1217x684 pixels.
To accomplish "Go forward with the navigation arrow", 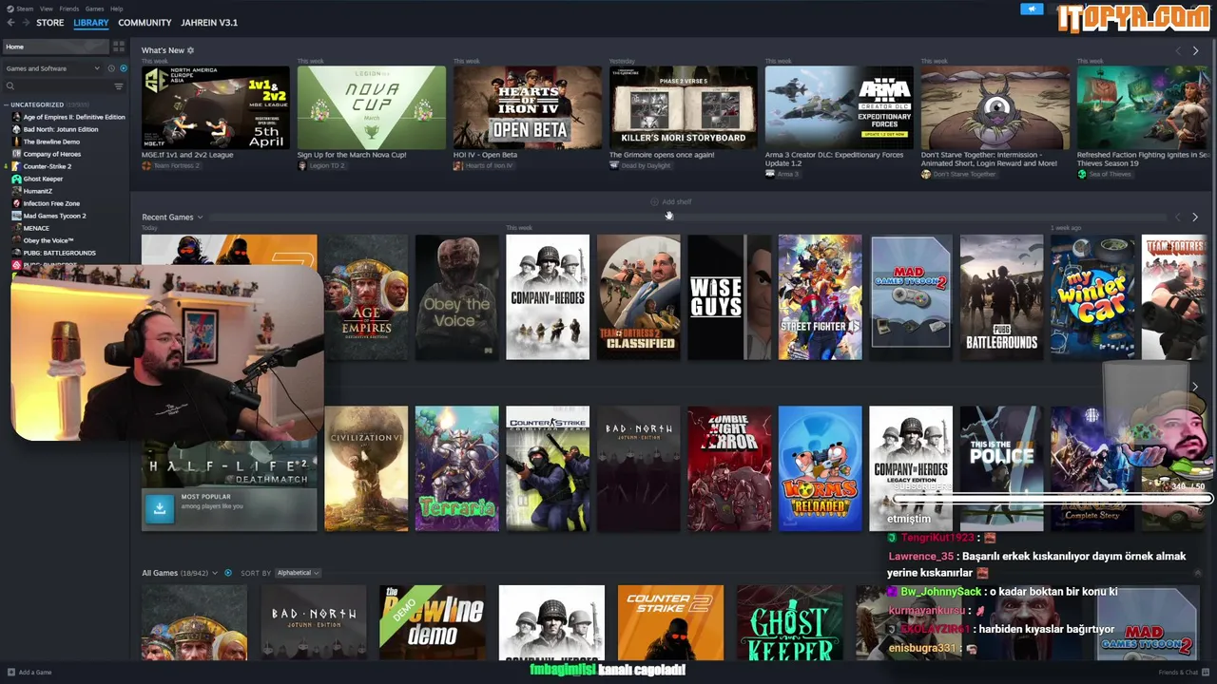I will [x=24, y=23].
